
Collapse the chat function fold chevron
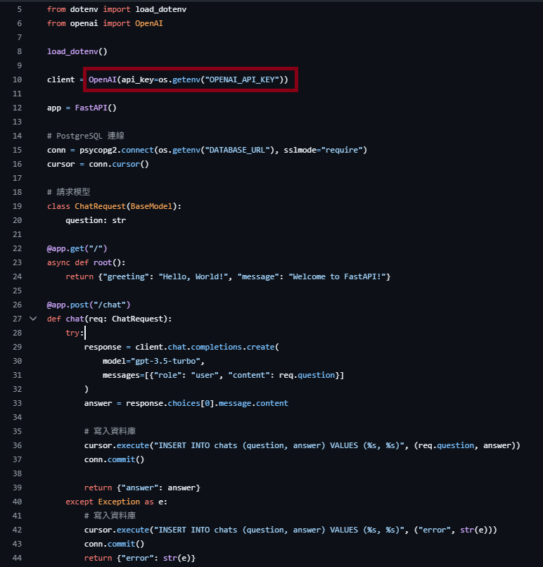click(x=32, y=319)
